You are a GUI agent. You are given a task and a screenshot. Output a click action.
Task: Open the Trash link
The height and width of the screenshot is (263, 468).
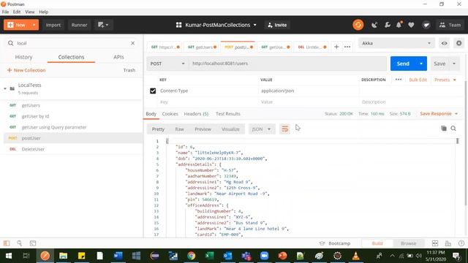129,70
